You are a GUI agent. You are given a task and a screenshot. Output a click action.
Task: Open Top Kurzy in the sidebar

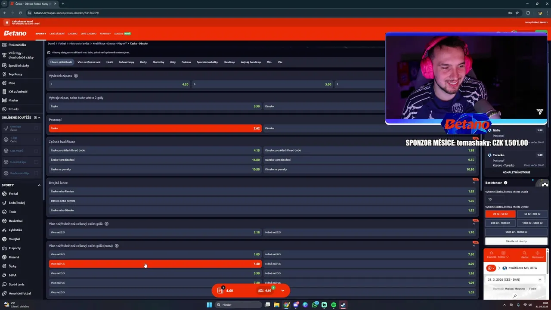[15, 74]
